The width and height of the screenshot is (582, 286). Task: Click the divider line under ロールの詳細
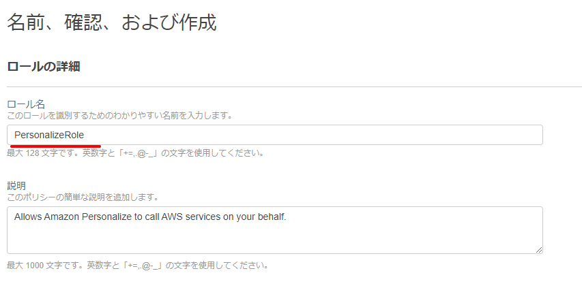[x=294, y=87]
